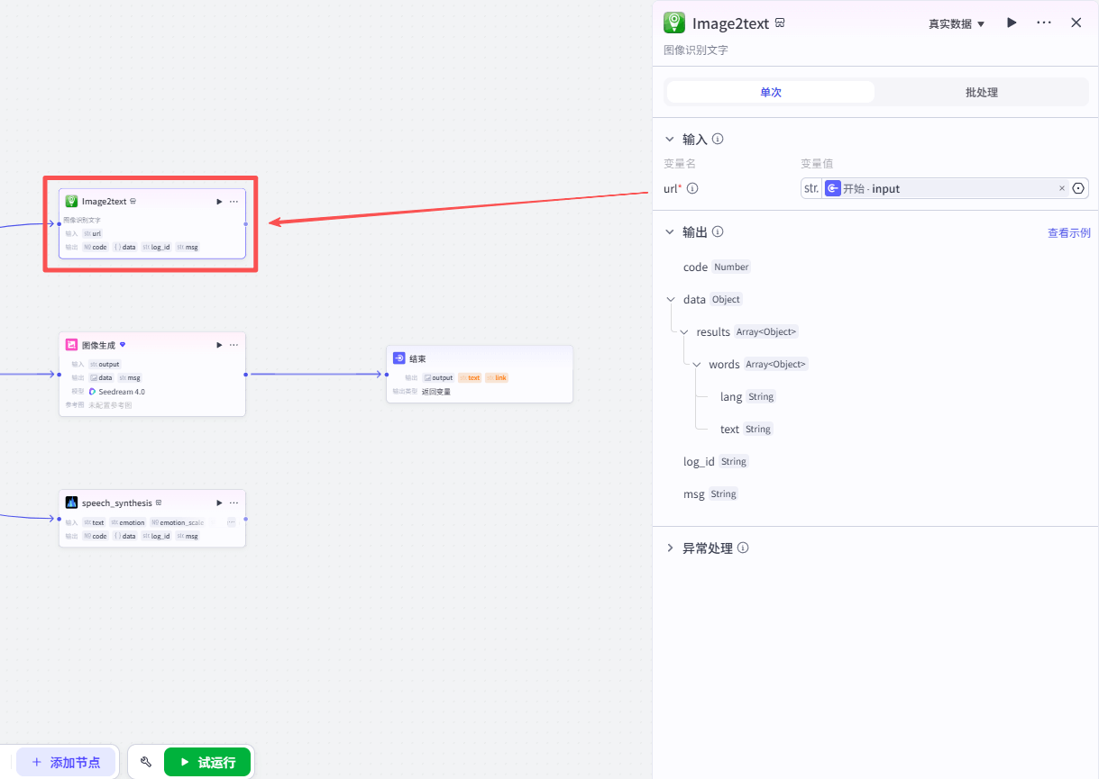Collapse the results array tree node

(x=684, y=332)
